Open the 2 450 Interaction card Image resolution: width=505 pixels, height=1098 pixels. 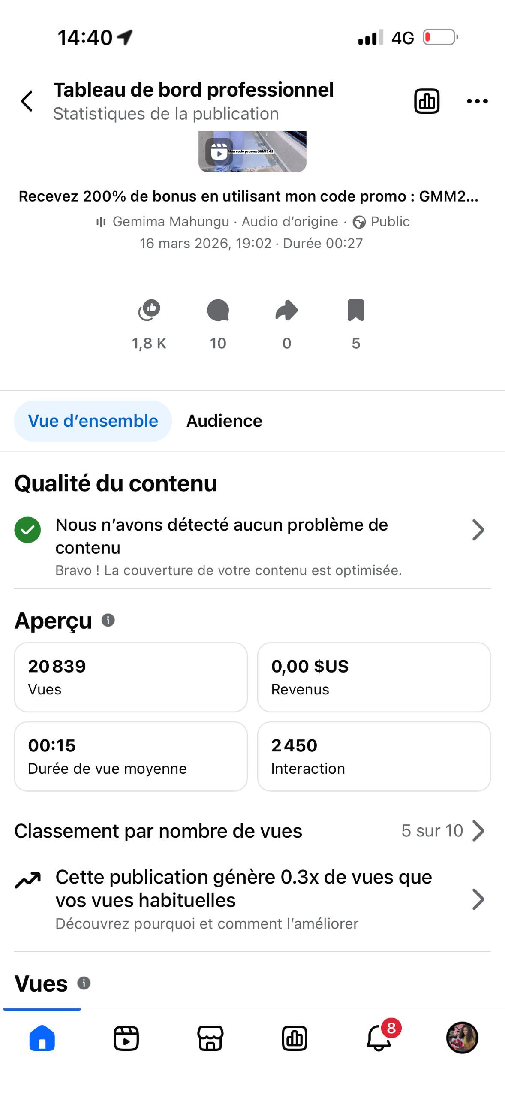[x=374, y=756]
